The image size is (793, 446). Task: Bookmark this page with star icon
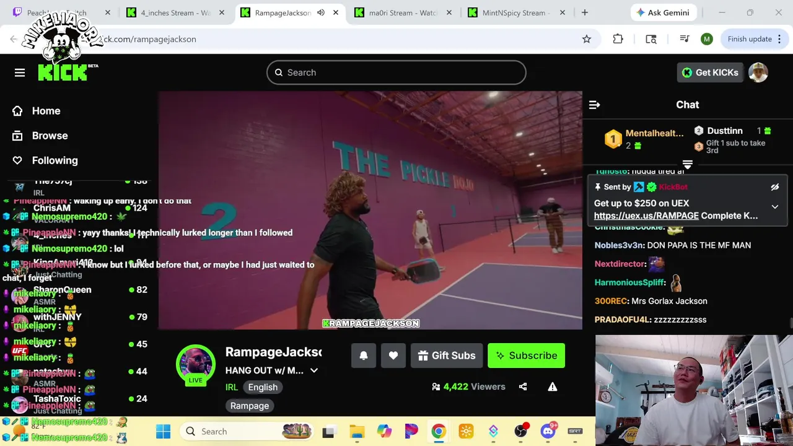point(587,39)
